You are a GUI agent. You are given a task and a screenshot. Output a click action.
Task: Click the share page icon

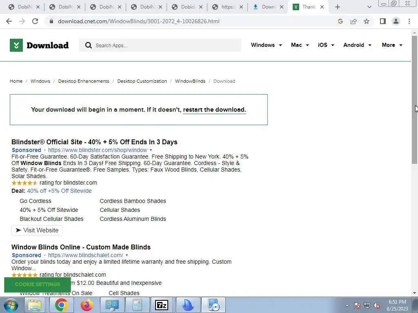pyautogui.click(x=354, y=21)
